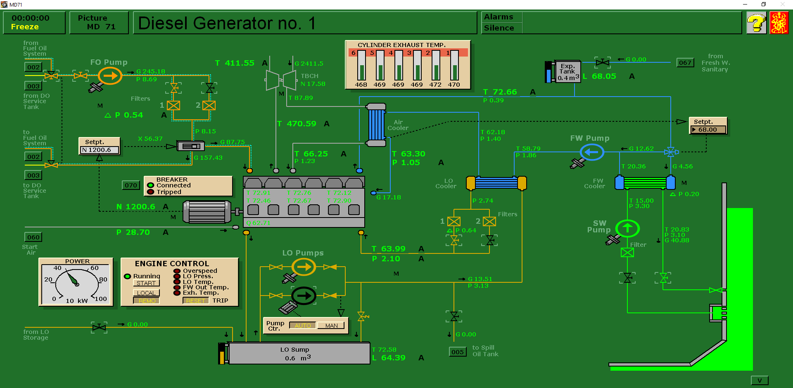Switch Pump Ctr. to MAN
This screenshot has width=793, height=388.
331,326
